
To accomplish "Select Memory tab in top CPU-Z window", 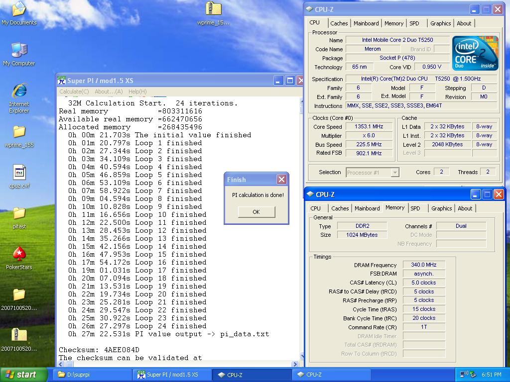I will point(394,23).
